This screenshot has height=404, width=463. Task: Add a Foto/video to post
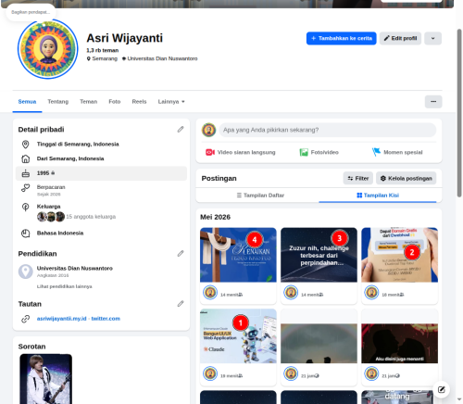319,152
